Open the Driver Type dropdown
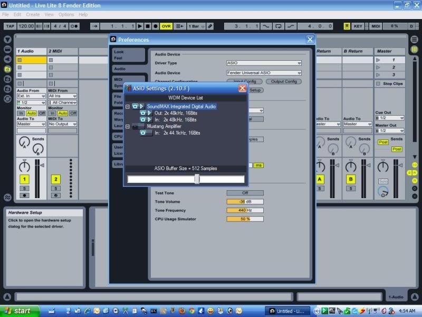 pyautogui.click(x=264, y=63)
